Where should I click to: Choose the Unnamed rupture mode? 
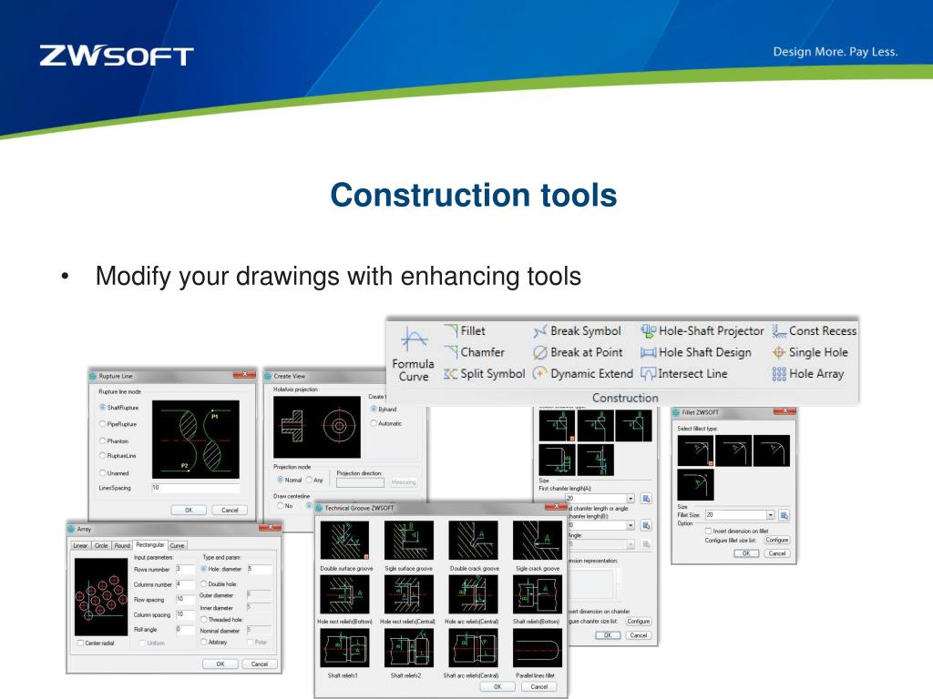103,473
